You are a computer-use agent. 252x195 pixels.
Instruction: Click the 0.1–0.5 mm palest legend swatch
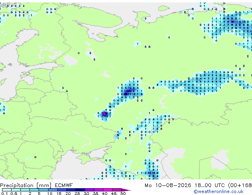(7, 190)
